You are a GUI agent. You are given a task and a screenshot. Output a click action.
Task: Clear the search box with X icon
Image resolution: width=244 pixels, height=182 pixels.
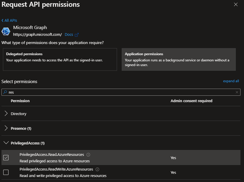coord(237,92)
